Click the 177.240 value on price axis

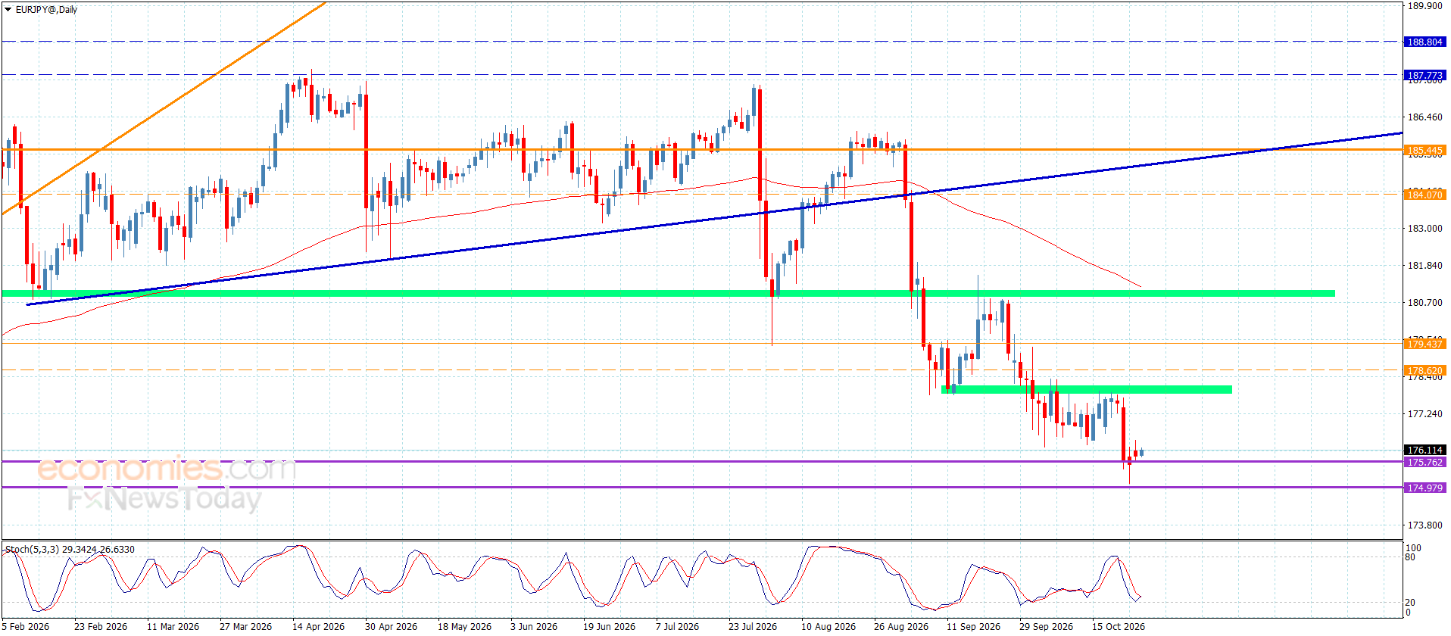pos(1424,414)
